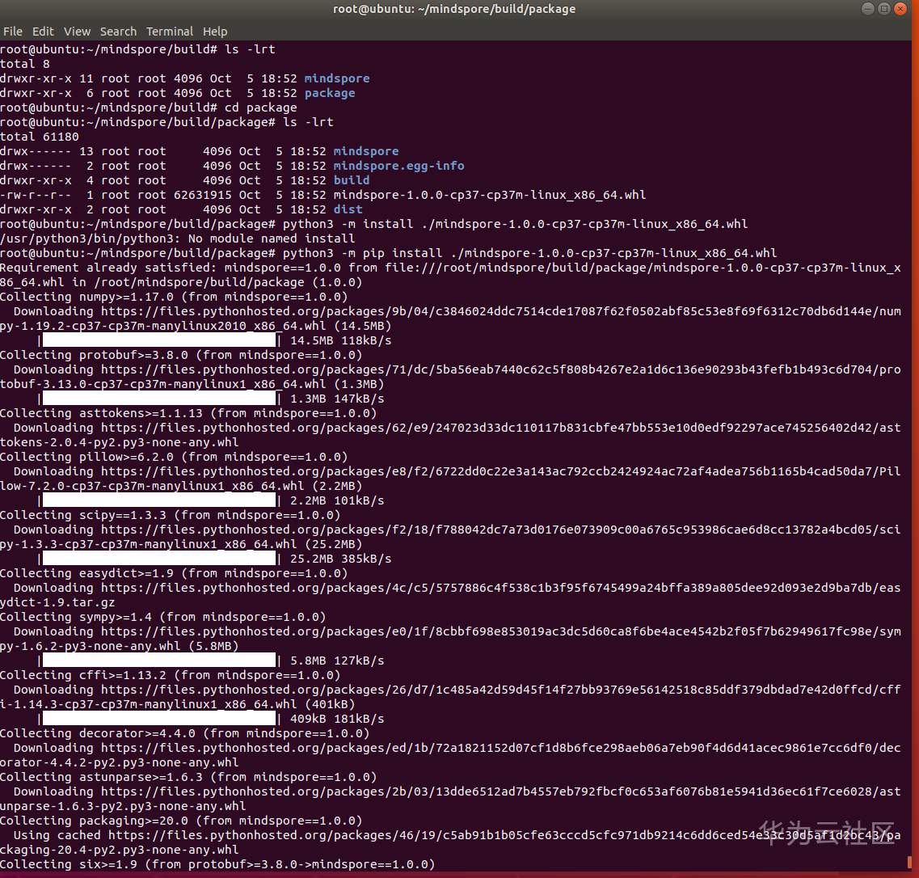
Task: Click 'Collecting packaging>=20.0' line
Action: (181, 821)
